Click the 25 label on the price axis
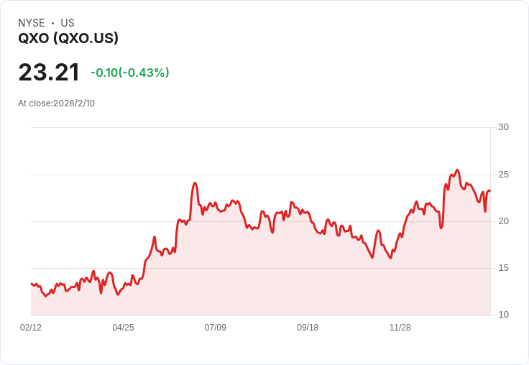The height and width of the screenshot is (365, 529). pyautogui.click(x=504, y=175)
